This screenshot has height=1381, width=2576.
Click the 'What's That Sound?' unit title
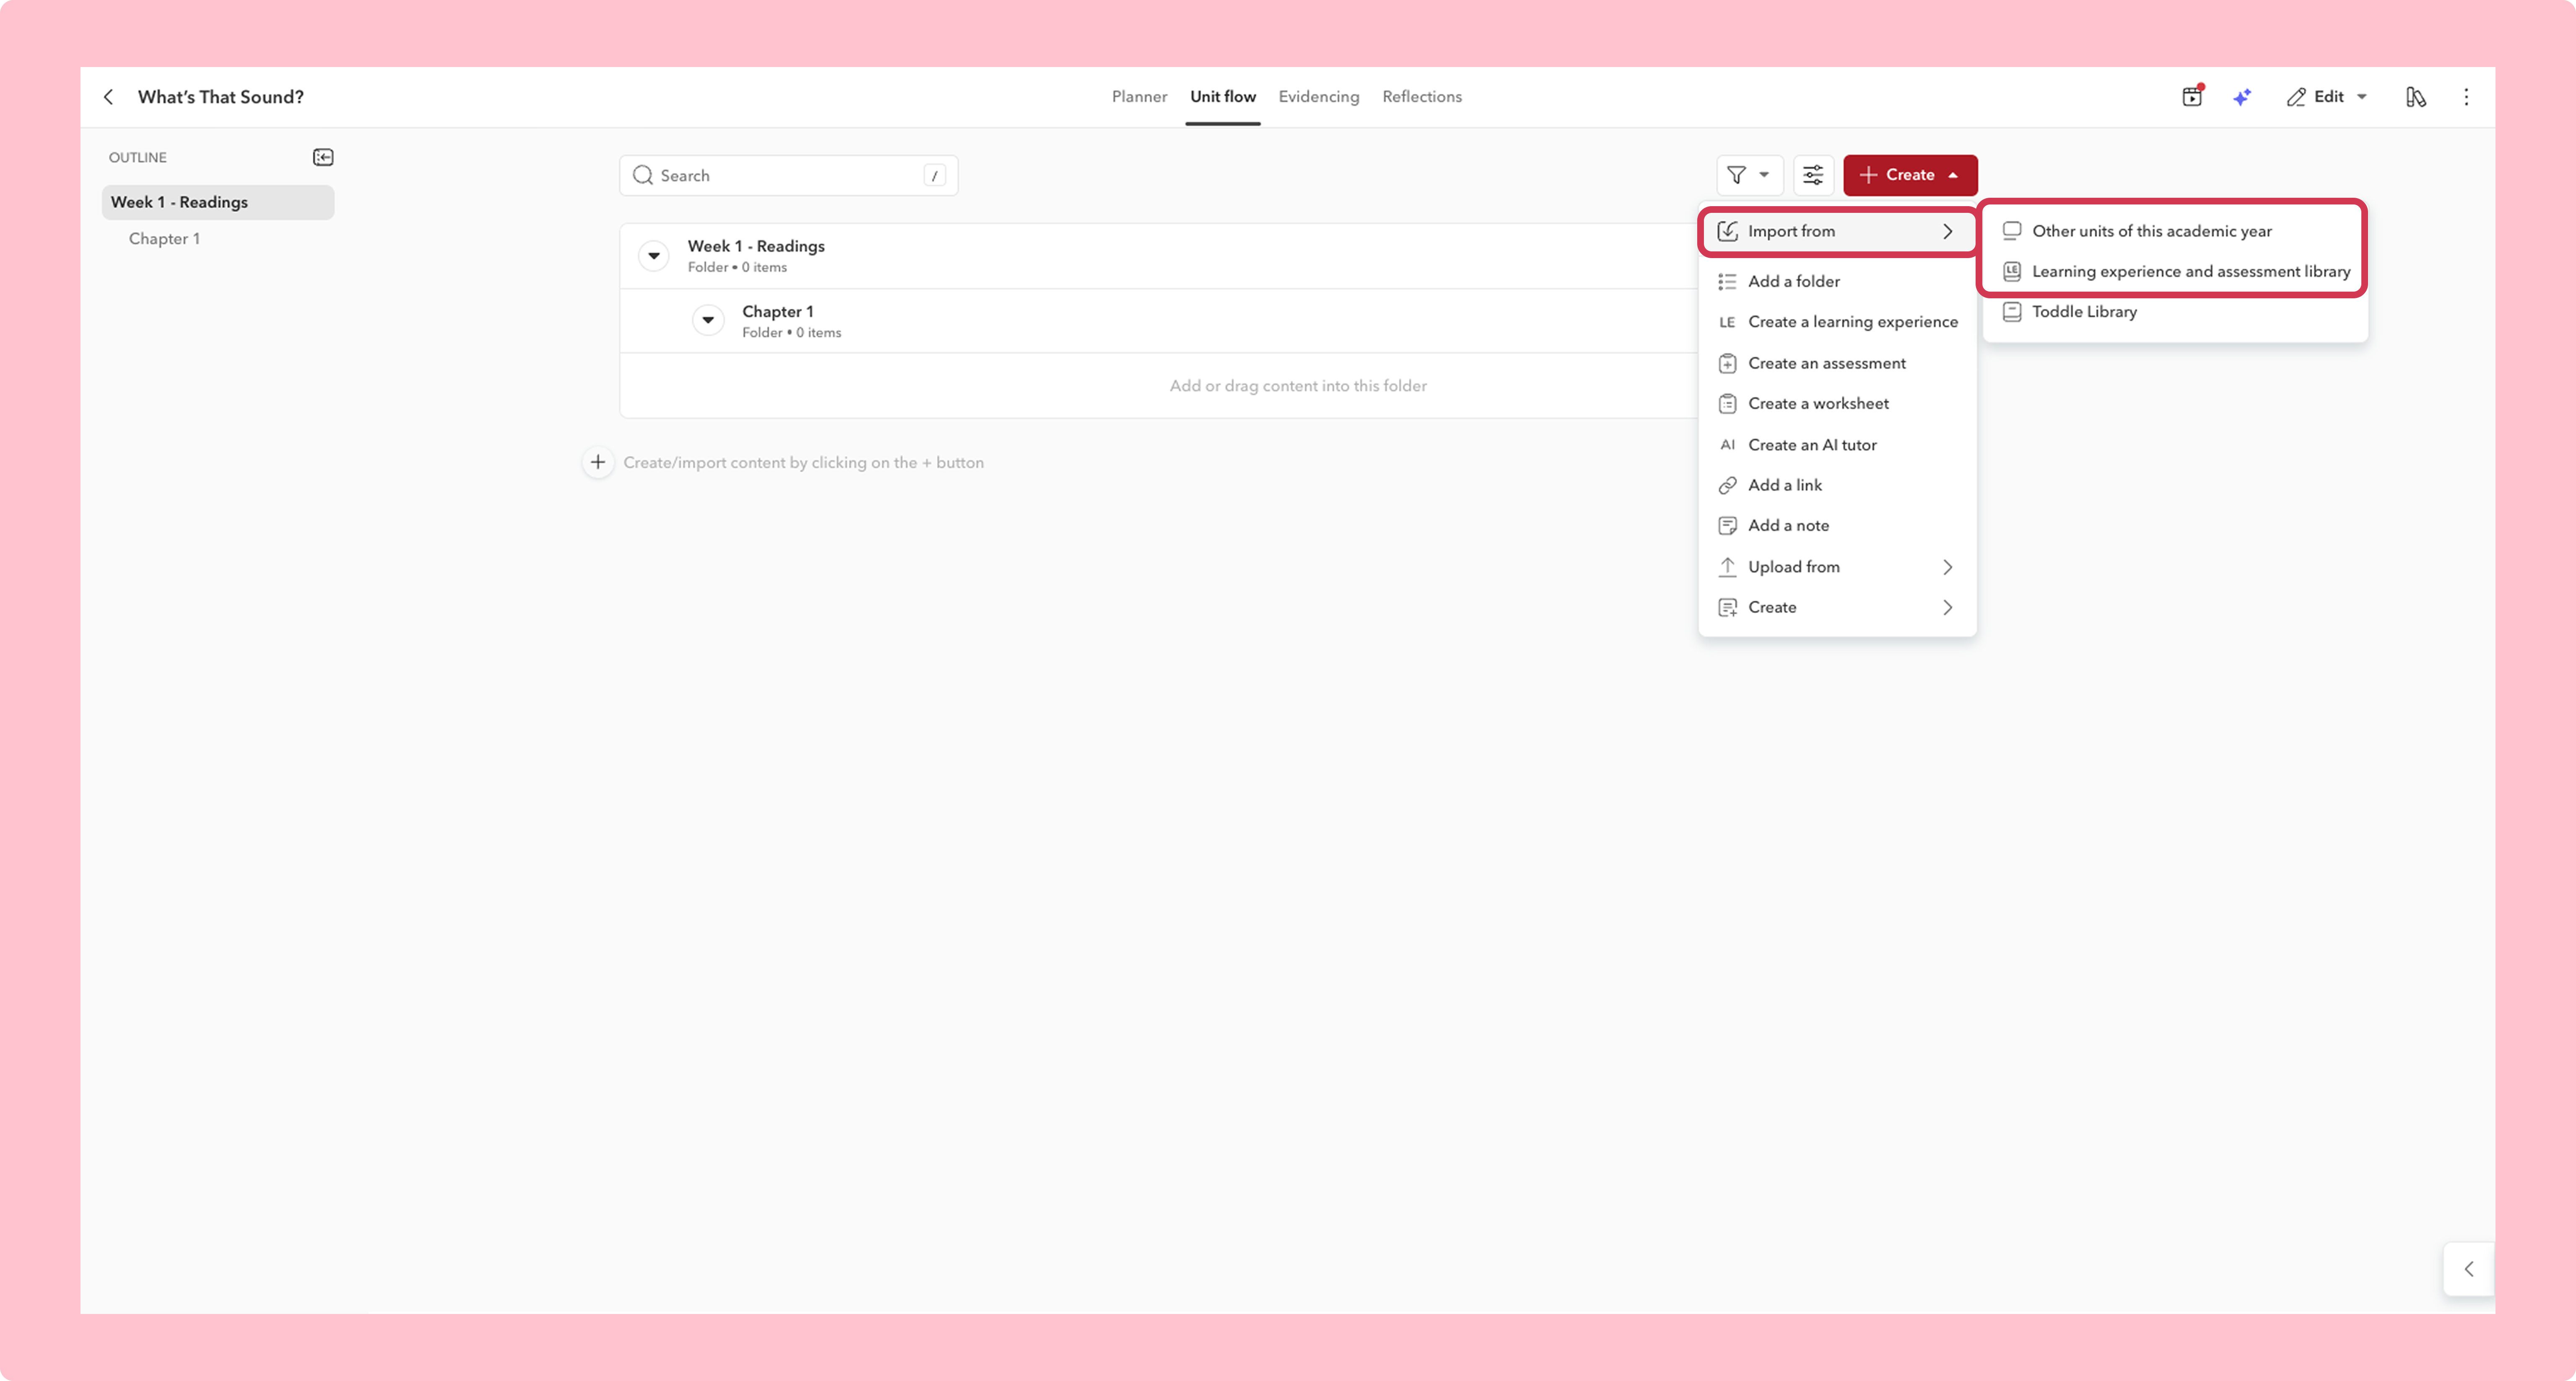click(221, 97)
